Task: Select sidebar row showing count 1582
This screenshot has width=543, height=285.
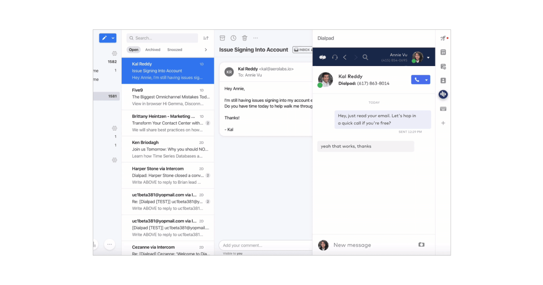Action: [107, 62]
